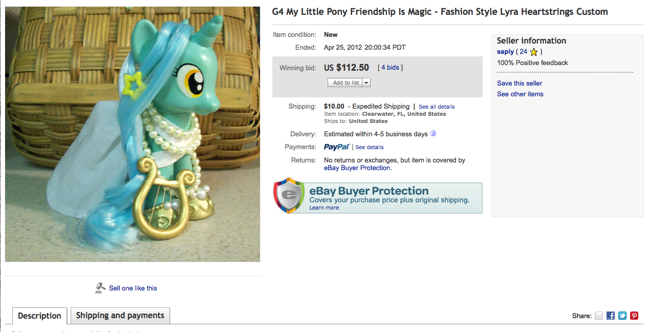The image size is (648, 332).
Task: Open See all details shipping link
Action: 437,107
